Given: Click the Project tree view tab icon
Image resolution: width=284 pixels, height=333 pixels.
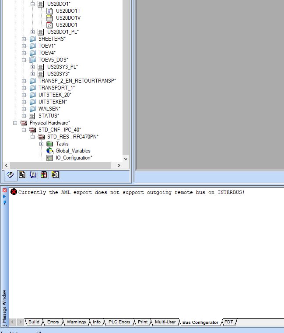Looking at the screenshot, I should click(10, 175).
